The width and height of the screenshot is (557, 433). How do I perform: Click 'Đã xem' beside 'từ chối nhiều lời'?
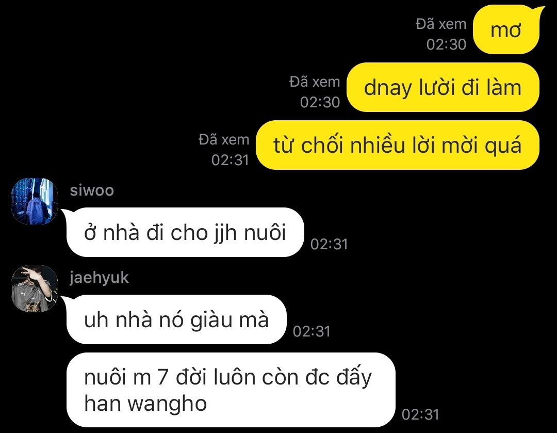point(224,139)
